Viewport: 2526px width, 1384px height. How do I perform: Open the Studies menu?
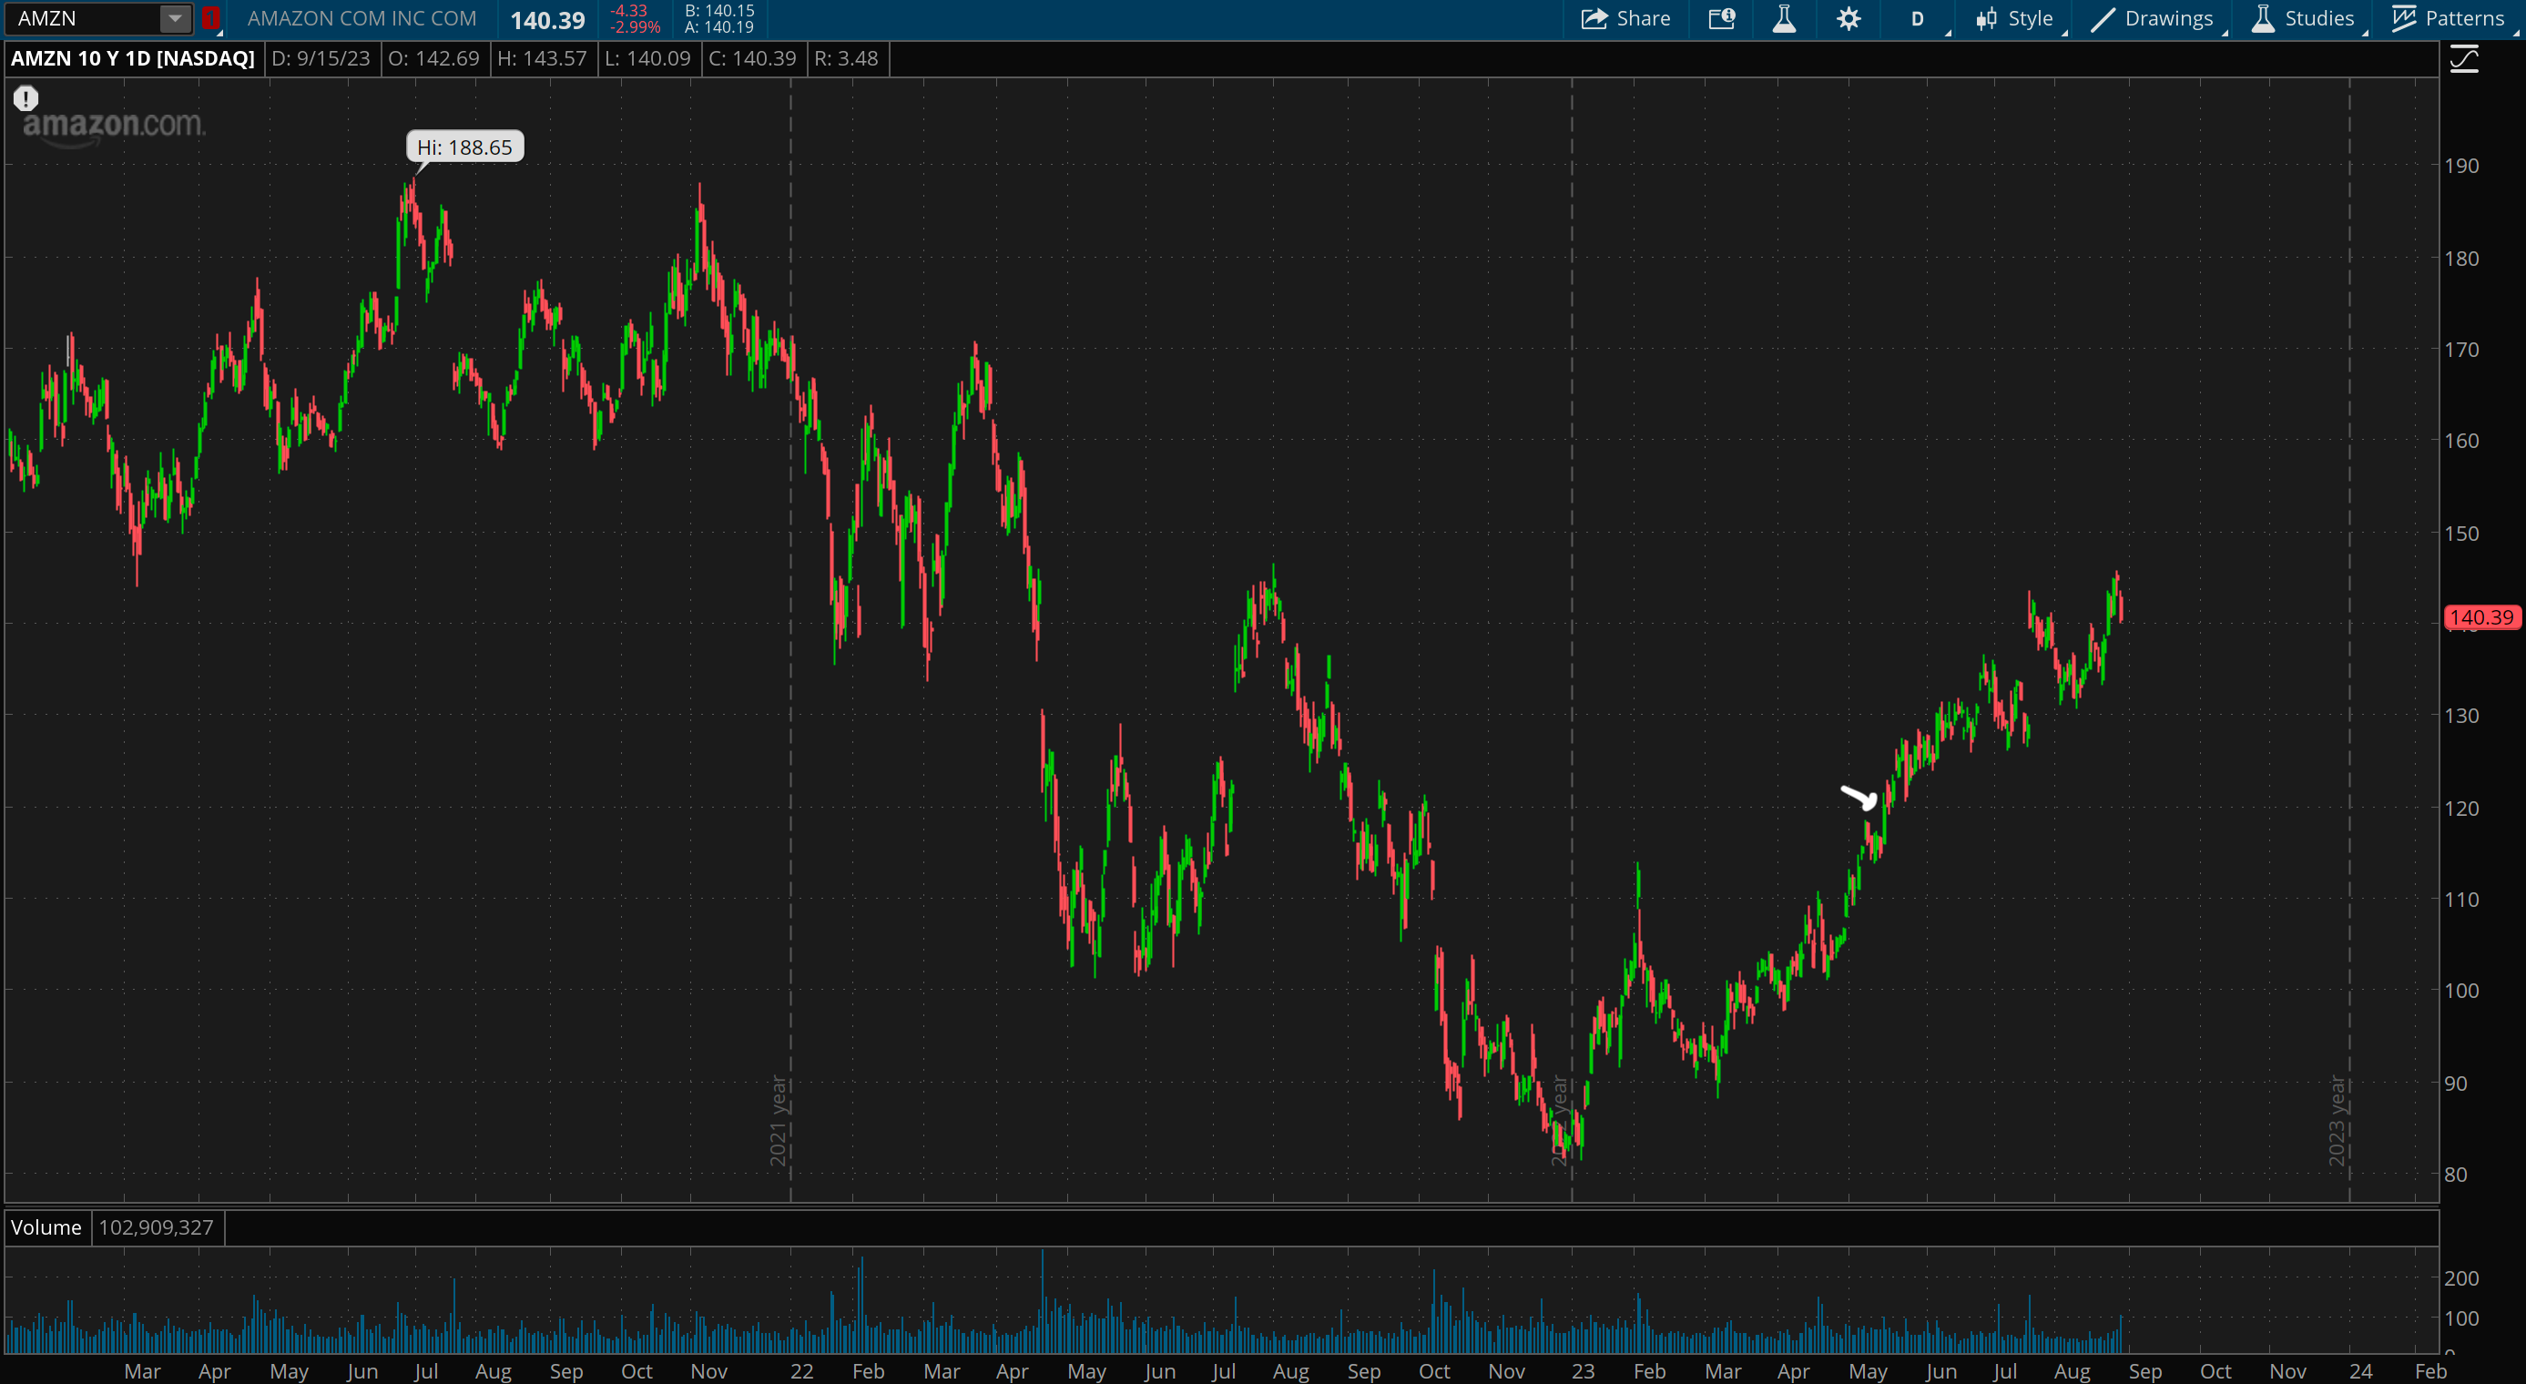tap(2302, 18)
